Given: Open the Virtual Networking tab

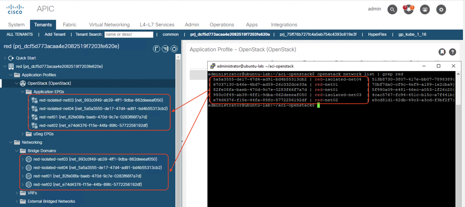Looking at the screenshot, I should 109,25.
